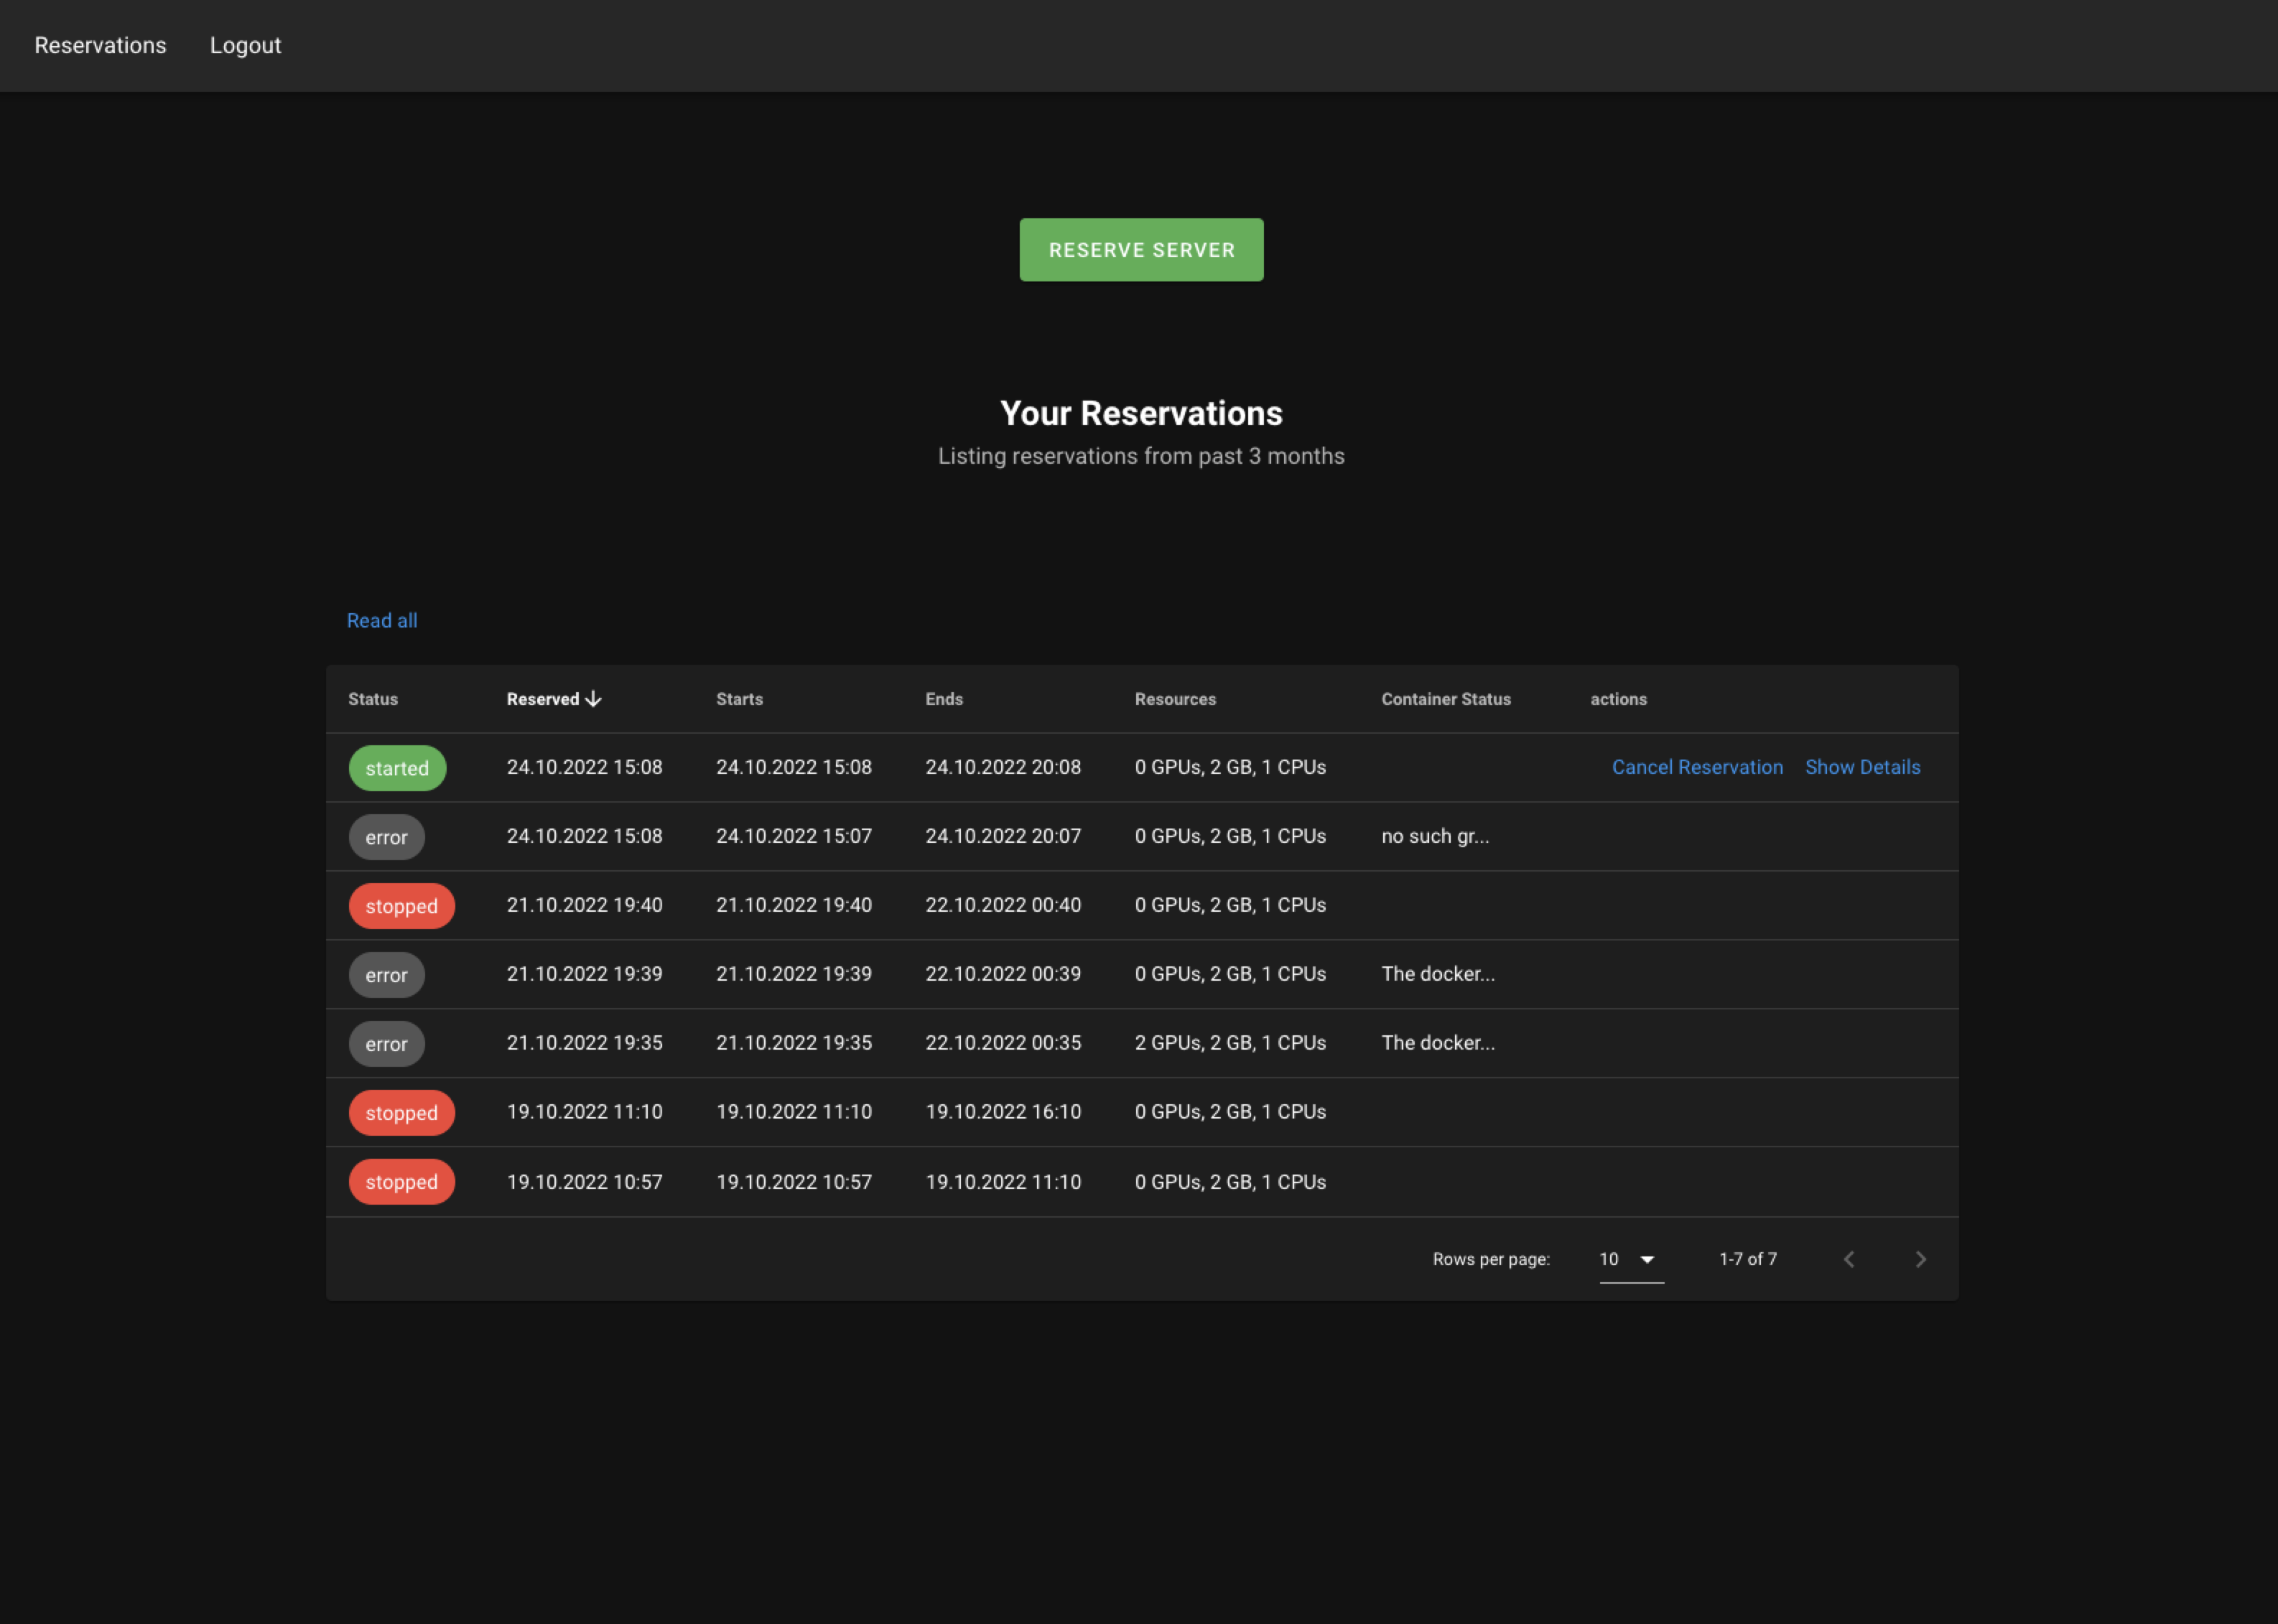Go to previous page with left chevron

pyautogui.click(x=1848, y=1259)
